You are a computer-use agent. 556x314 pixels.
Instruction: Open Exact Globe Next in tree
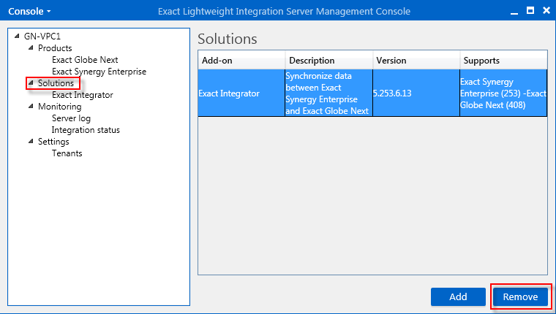pos(85,59)
